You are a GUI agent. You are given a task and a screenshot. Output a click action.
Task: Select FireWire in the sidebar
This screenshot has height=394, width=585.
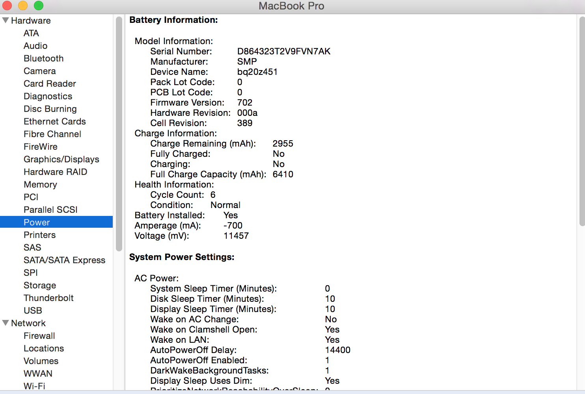(x=40, y=147)
